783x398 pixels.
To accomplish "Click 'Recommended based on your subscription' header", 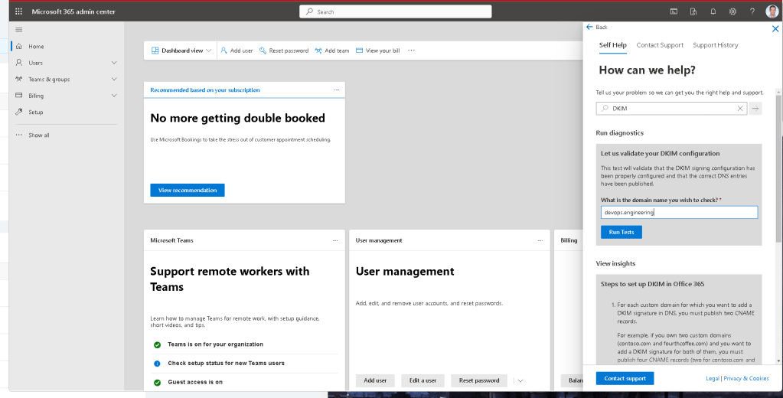I will coord(204,90).
